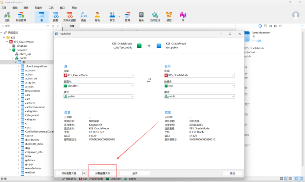Viewport: 305px width, 182px height.
Task: Open the source 连接 KES_OracleMode dropdown
Action: point(99,75)
